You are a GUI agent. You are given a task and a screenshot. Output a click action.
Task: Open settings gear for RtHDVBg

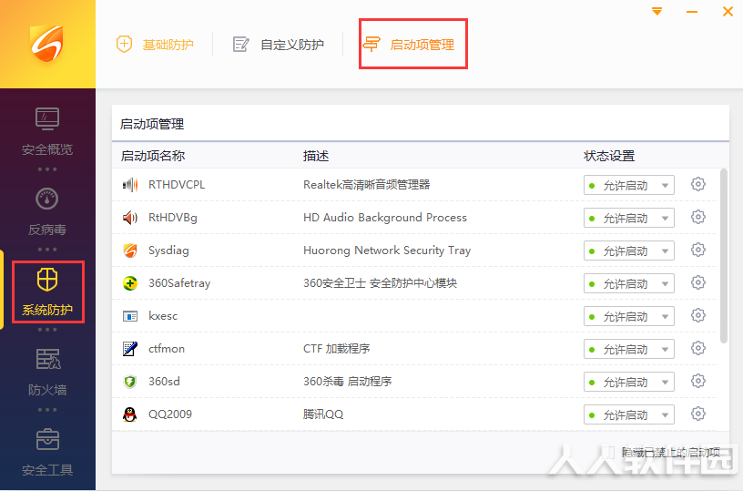click(x=698, y=217)
